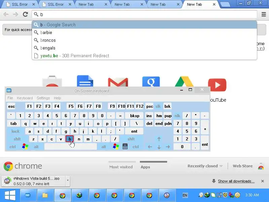This screenshot has height=202, width=269.
Task: Click the Web Store link
Action: 242,166
